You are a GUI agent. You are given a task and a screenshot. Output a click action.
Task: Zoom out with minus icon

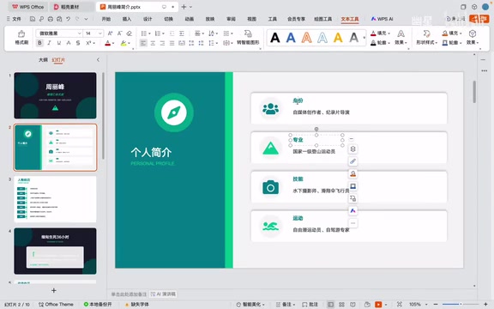tap(436, 304)
